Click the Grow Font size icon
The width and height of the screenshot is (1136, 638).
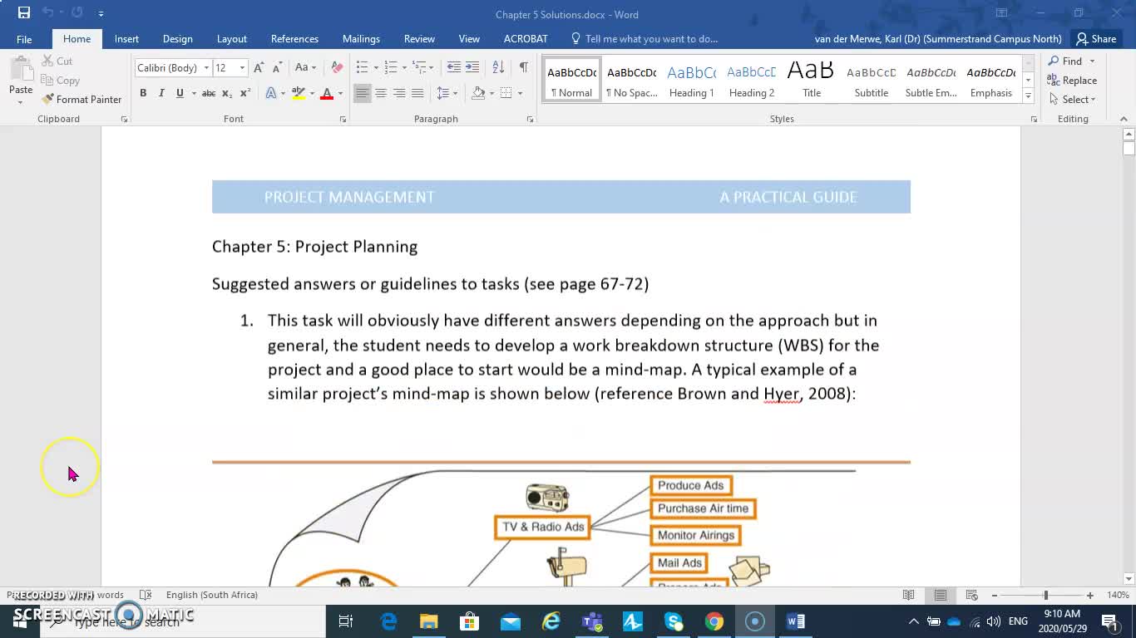259,67
